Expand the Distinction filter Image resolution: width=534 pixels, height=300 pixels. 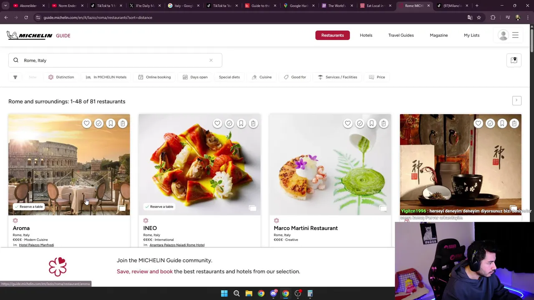click(61, 77)
